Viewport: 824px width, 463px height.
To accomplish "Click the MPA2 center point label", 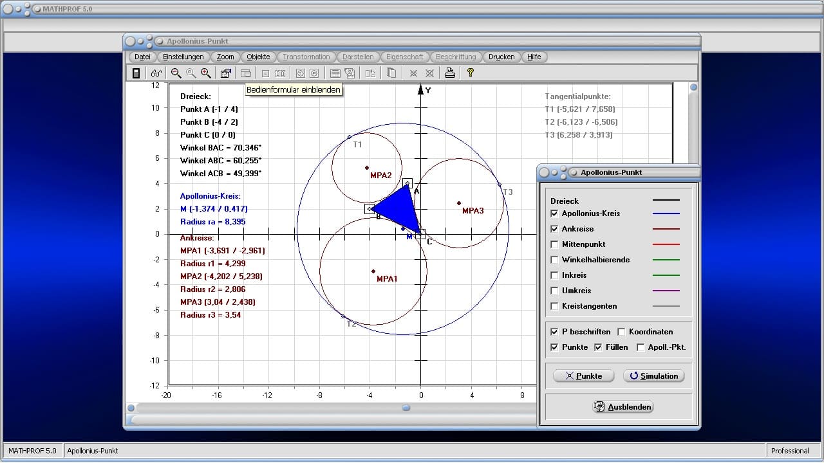I will 381,176.
